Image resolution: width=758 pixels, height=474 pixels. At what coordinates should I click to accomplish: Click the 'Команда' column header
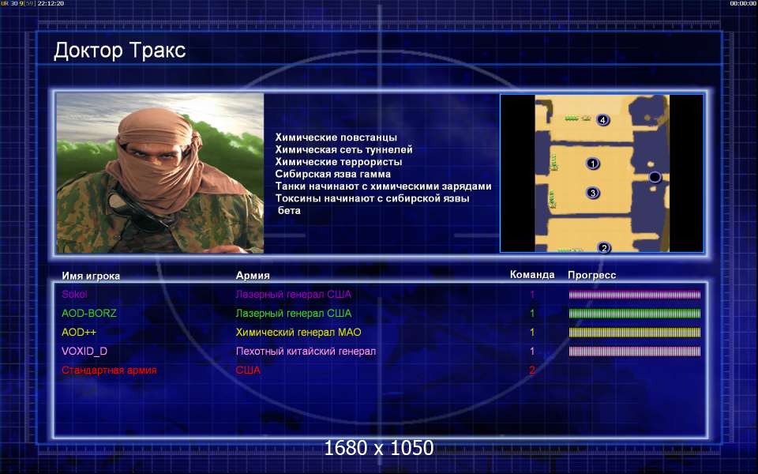click(532, 275)
